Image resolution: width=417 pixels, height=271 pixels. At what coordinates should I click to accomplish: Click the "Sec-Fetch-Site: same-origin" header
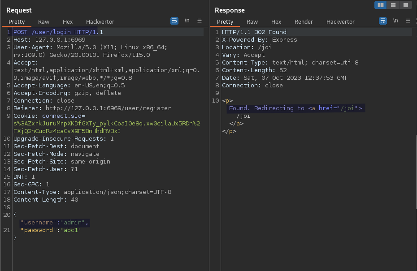pos(62,162)
